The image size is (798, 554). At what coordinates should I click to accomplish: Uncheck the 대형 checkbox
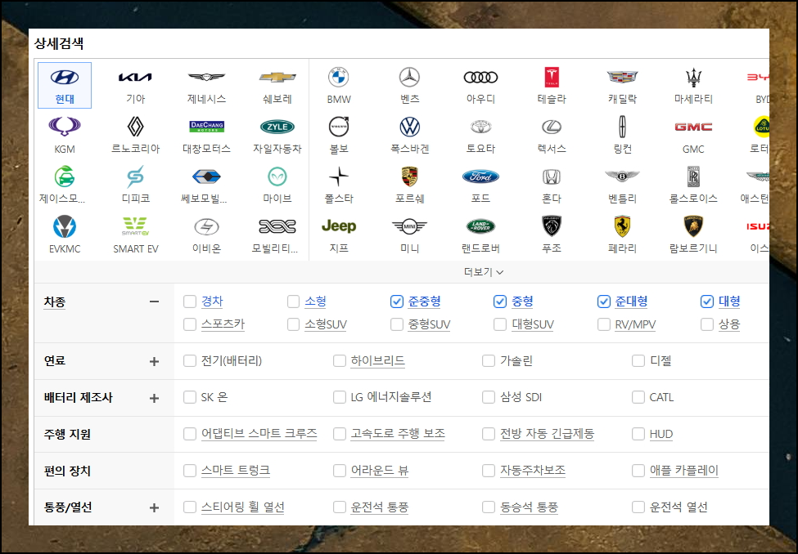(707, 302)
